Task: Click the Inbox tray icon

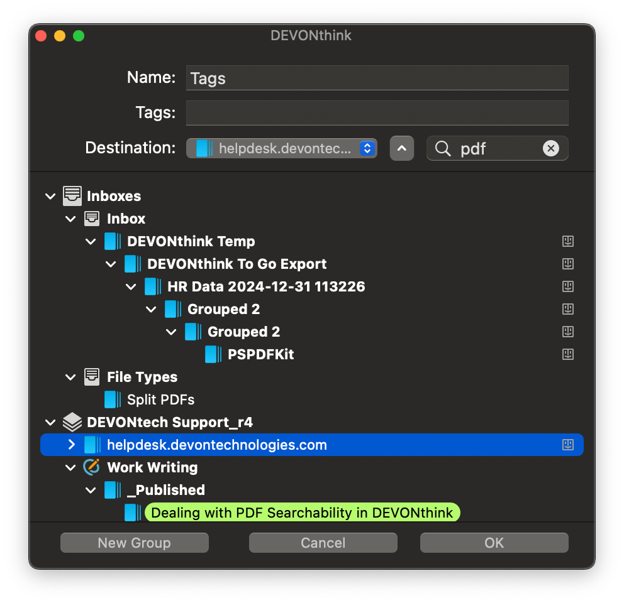Action: 92,219
